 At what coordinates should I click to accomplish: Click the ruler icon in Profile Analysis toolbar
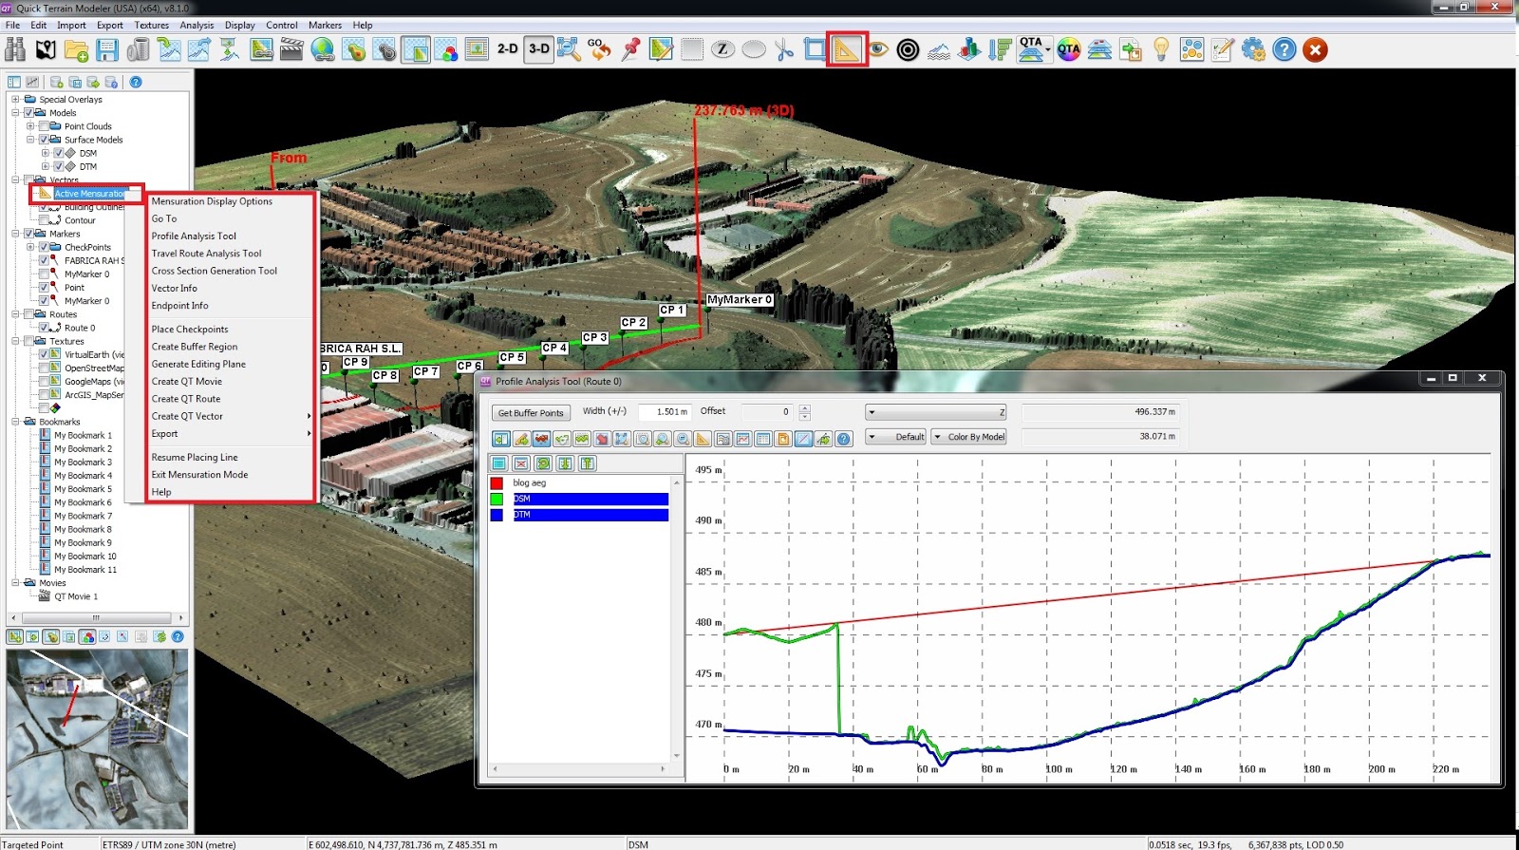(x=703, y=438)
